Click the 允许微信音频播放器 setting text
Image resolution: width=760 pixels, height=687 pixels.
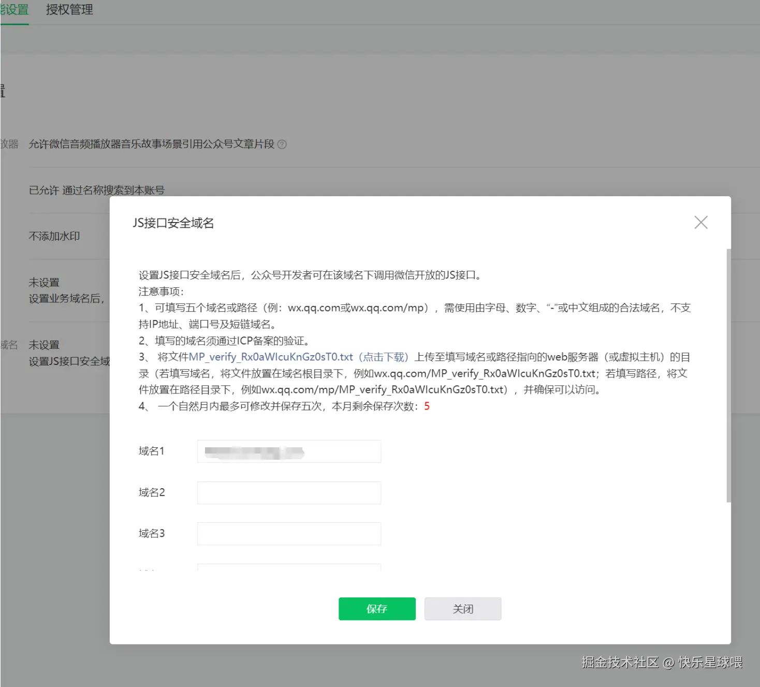[x=153, y=144]
